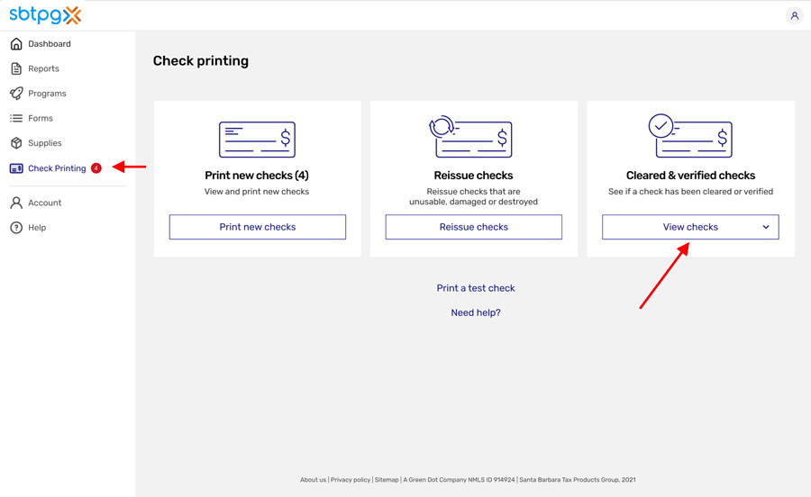
Task: Click the sbtpg logo
Action: click(x=46, y=14)
